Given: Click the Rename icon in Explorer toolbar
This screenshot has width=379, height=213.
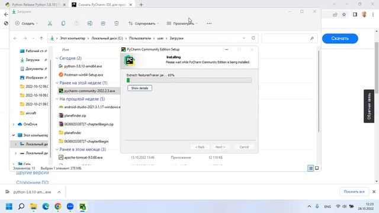Looking at the screenshot, I should click(90, 24).
